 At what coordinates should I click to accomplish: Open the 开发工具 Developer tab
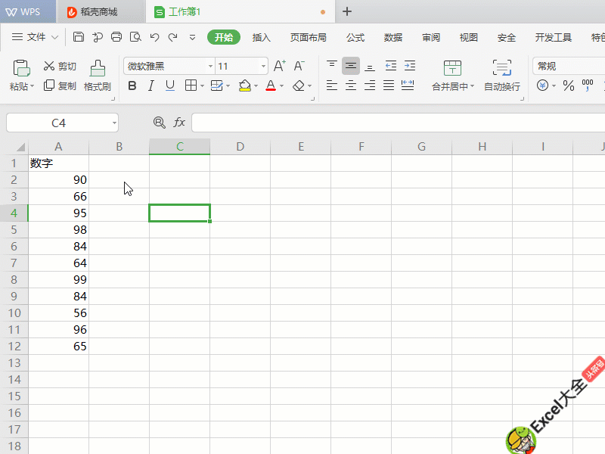click(554, 37)
